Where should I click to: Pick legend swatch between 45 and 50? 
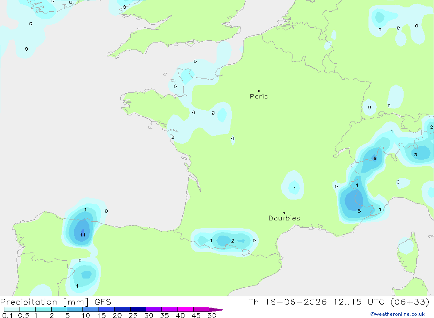coord(201,309)
